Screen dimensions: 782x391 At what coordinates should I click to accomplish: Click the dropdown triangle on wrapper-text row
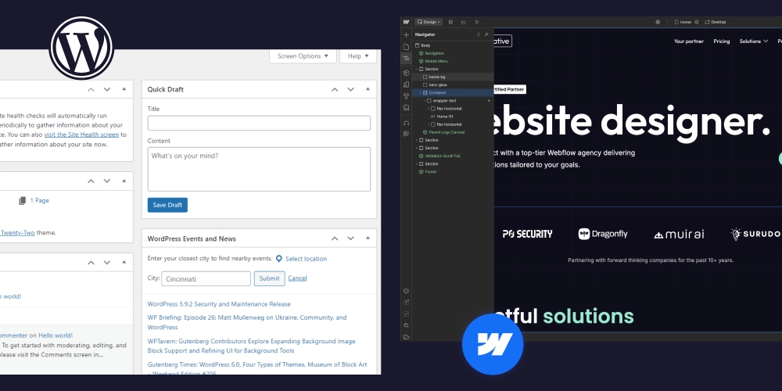[489, 101]
